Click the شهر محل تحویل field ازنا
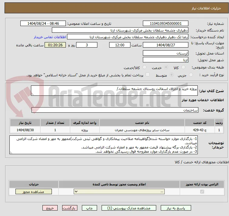 click(x=166, y=60)
